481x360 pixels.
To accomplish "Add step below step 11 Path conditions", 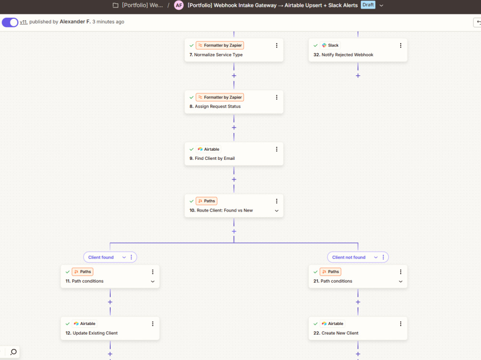I will 110,302.
